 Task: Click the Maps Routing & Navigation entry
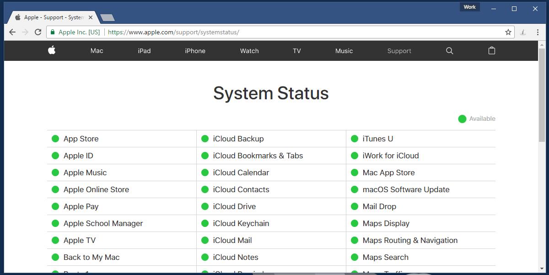(x=410, y=240)
